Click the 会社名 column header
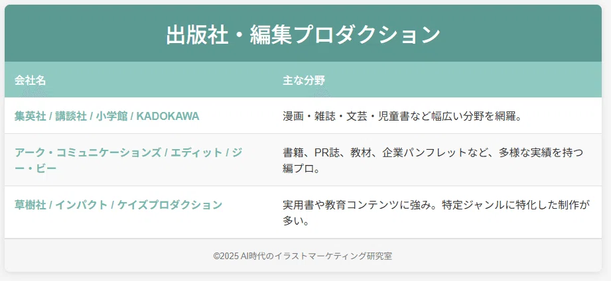Image resolution: width=611 pixels, height=281 pixels. pos(30,81)
